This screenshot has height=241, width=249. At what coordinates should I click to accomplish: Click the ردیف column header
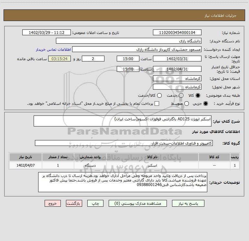click(235, 157)
